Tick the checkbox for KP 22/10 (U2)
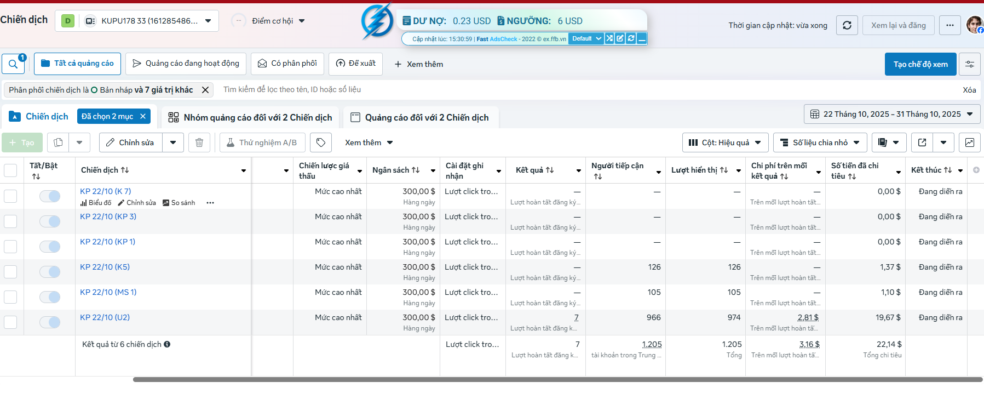This screenshot has height=416, width=984. coord(10,322)
